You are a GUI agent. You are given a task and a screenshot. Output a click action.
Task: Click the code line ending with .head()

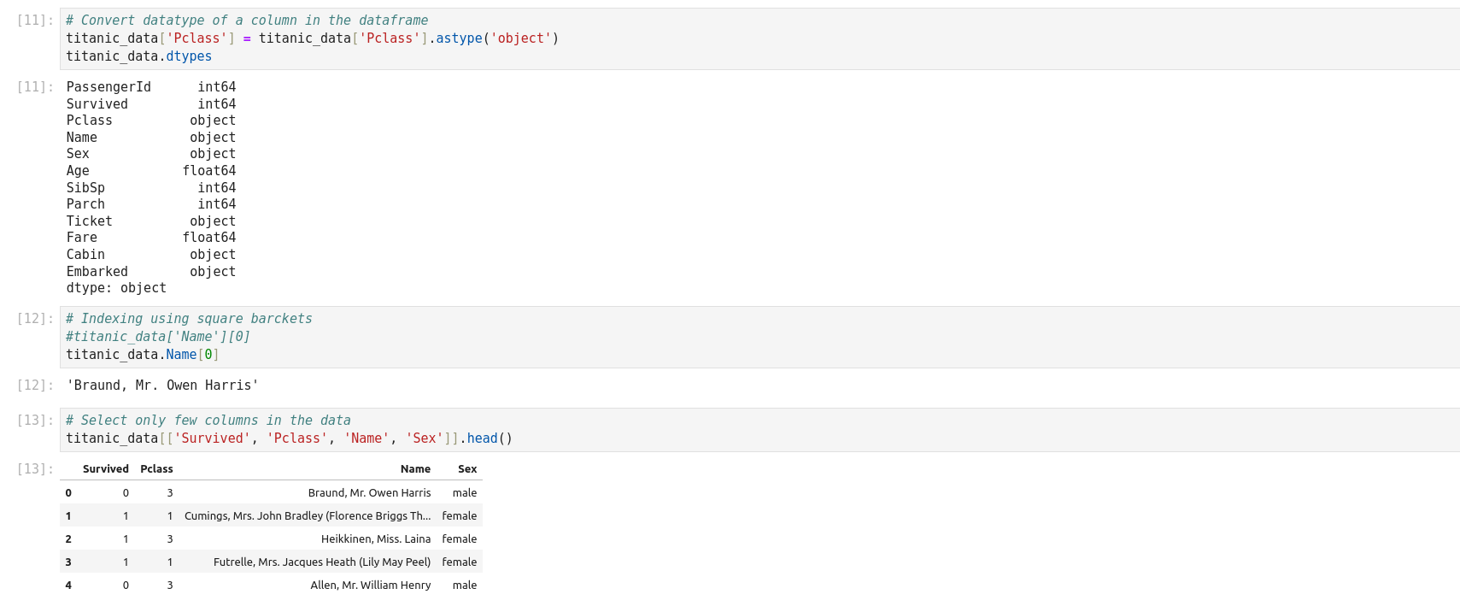289,438
